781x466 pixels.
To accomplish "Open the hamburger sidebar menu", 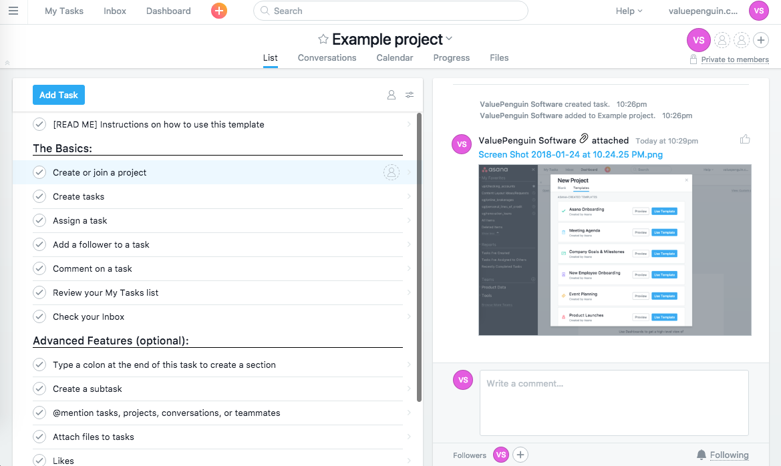I will pyautogui.click(x=13, y=11).
